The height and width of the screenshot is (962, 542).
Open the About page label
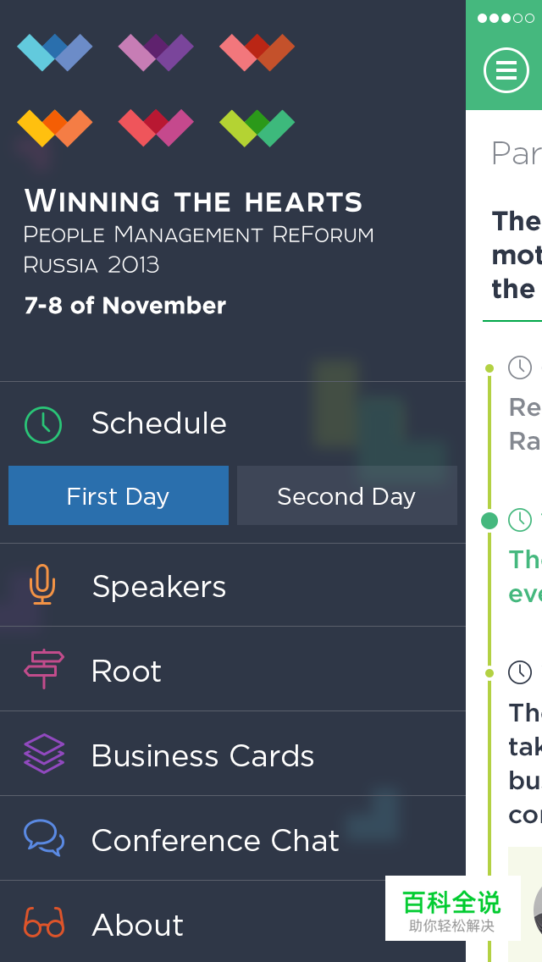[x=137, y=925]
